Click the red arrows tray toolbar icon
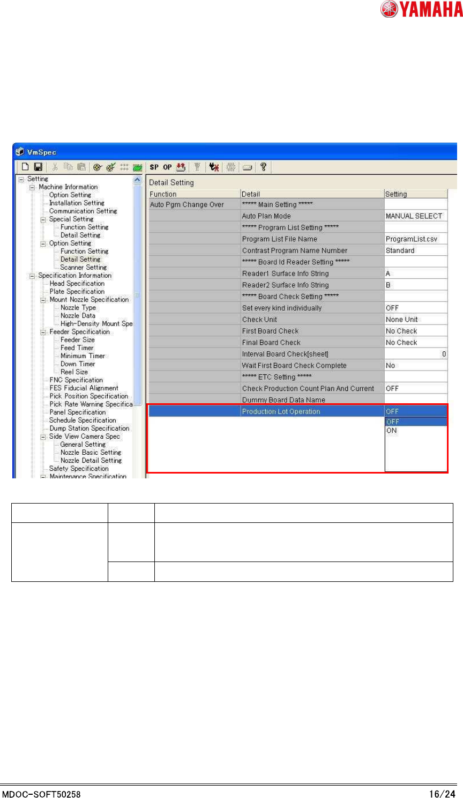The height and width of the screenshot is (798, 463). (x=181, y=167)
